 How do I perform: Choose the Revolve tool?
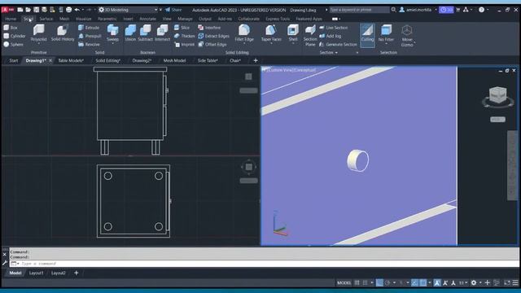click(89, 44)
